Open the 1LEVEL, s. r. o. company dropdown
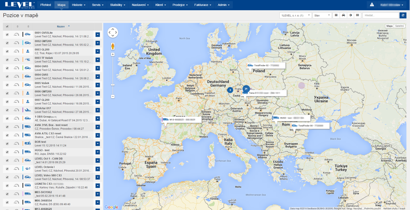The image size is (410, 210). point(295,15)
